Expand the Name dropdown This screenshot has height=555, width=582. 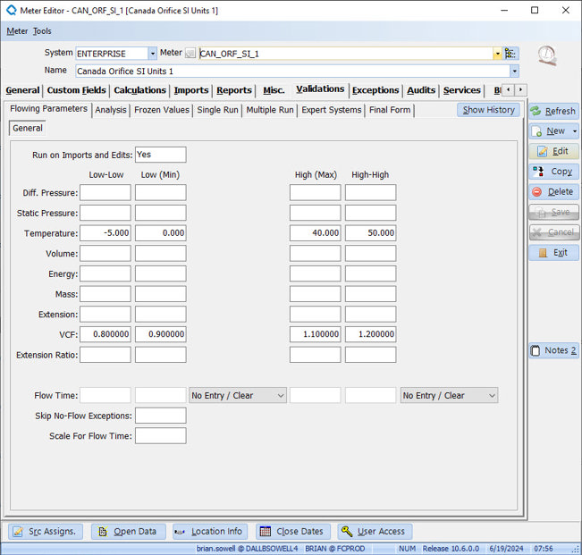pyautogui.click(x=514, y=71)
